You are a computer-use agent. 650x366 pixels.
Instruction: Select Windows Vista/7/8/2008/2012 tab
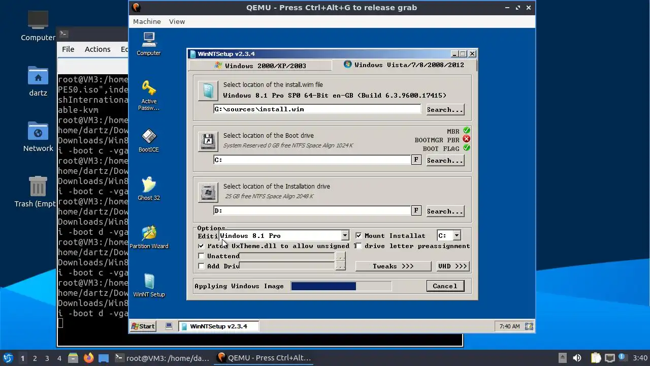click(x=404, y=65)
